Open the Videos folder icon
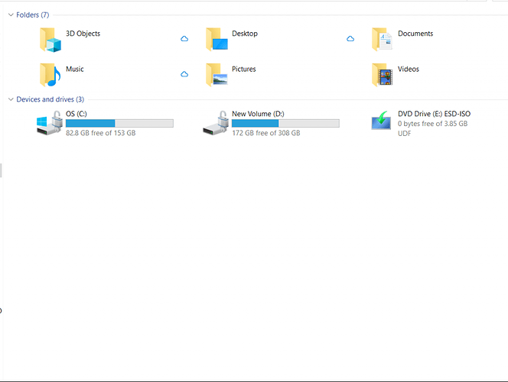 point(383,75)
